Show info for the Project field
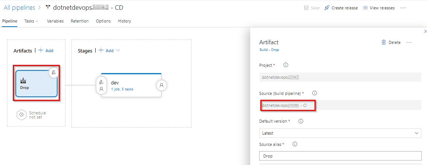427x165 pixels. point(286,65)
